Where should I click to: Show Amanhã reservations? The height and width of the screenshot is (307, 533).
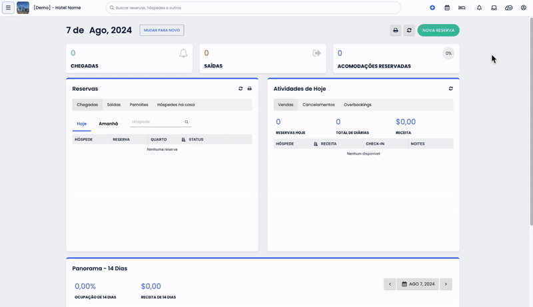coord(109,123)
